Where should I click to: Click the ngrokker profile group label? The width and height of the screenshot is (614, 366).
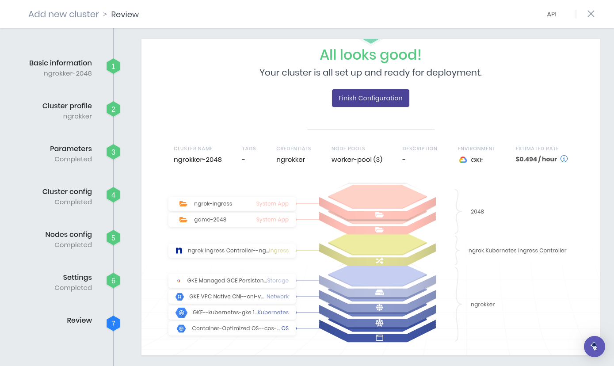click(x=483, y=305)
